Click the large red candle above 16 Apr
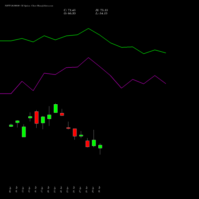The width and height of the screenshot is (199, 199). tap(37, 117)
